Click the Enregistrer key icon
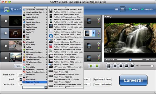This screenshot has width=156, height=94. click(x=142, y=9)
